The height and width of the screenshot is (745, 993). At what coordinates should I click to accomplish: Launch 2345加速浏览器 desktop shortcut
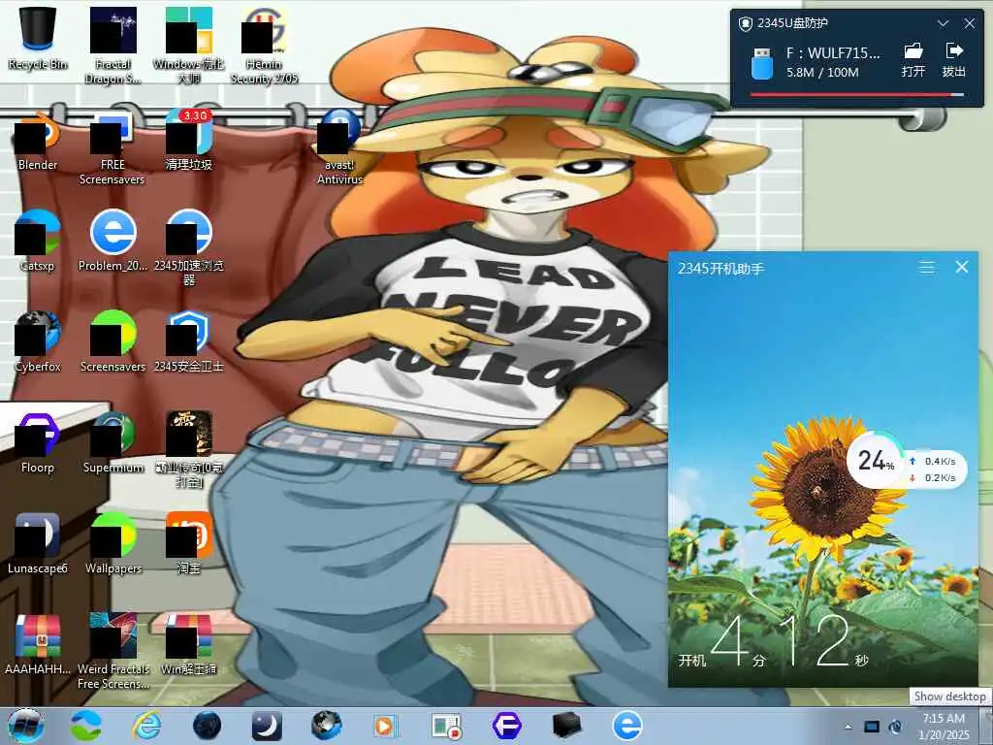click(x=189, y=248)
